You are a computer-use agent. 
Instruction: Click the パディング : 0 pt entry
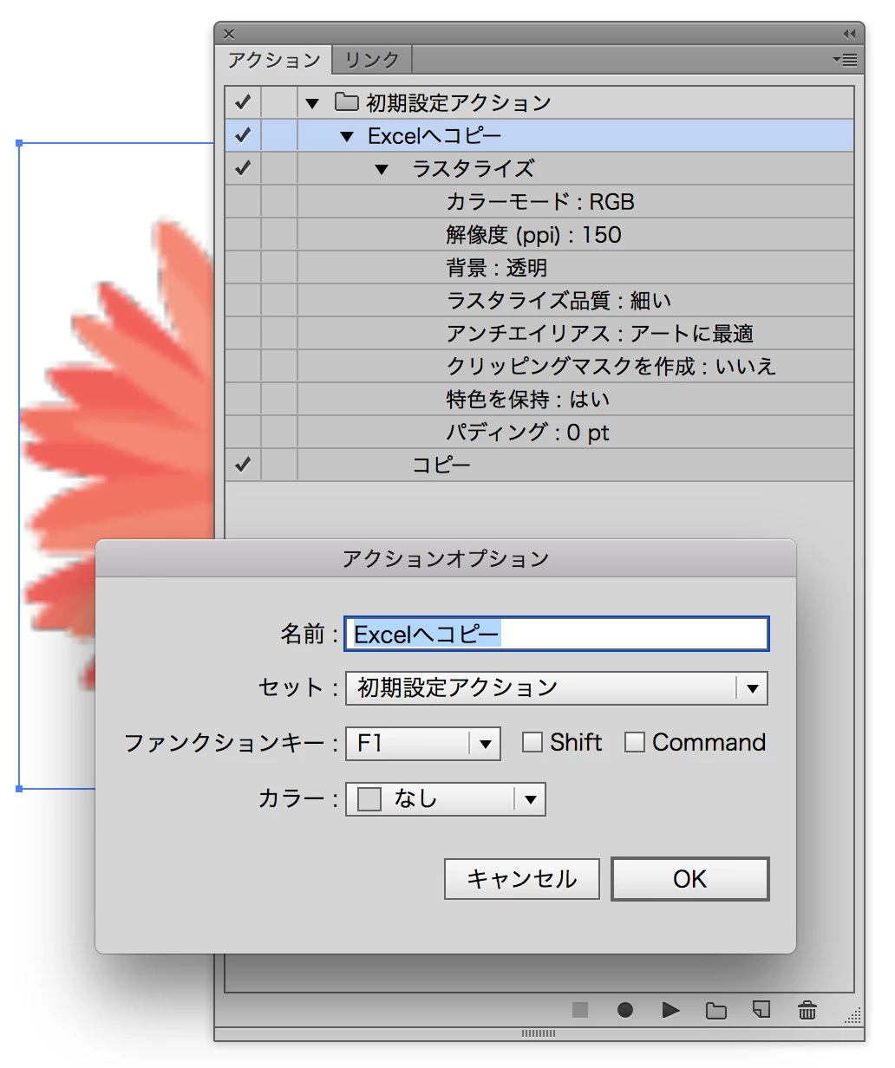coord(527,433)
